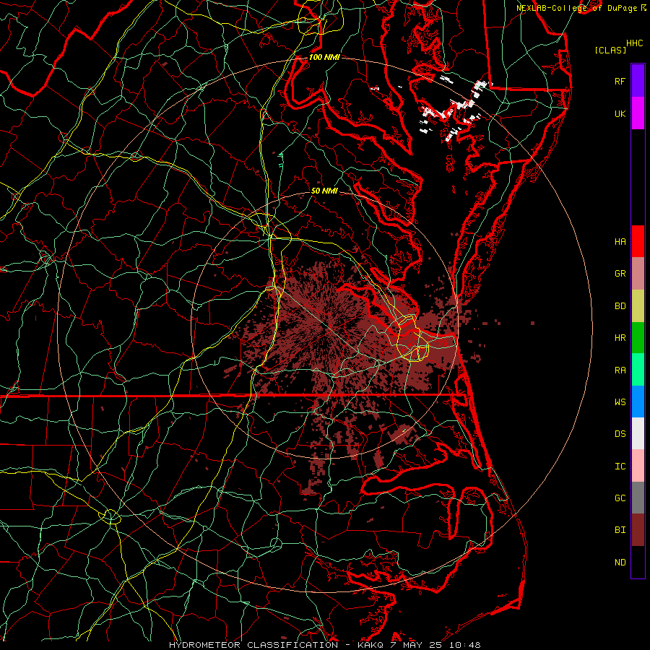This screenshot has height=650, width=650.
Task: Click the "HA" legend label
Action: (620, 241)
